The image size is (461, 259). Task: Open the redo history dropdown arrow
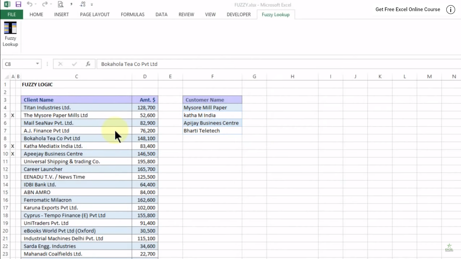[x=51, y=4]
